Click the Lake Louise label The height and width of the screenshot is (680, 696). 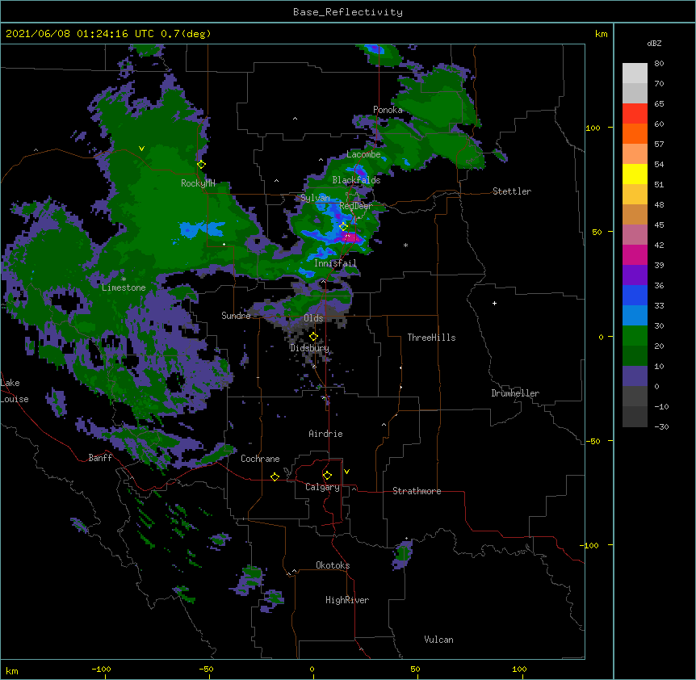pyautogui.click(x=15, y=391)
